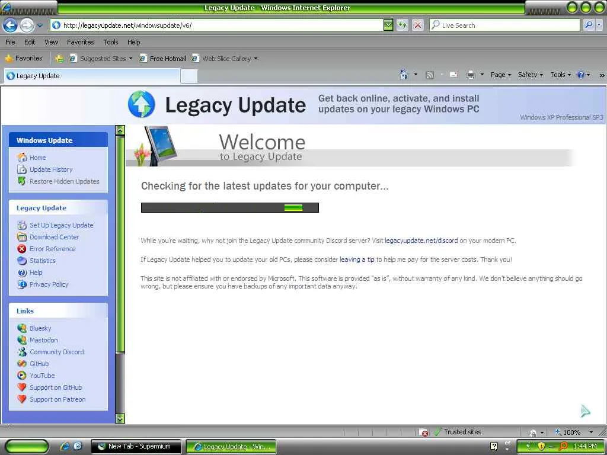Open the search provider dropdown arrow
The height and width of the screenshot is (455, 607).
[x=599, y=25]
